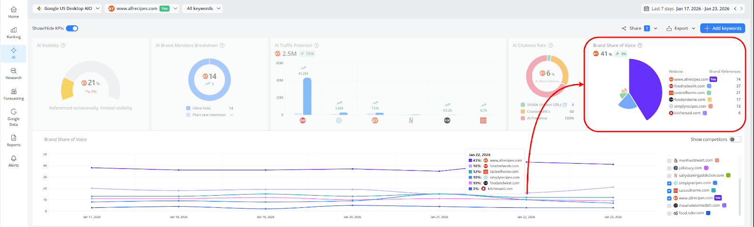Click the sallysbakingaddiction.com green color swatch
Image resolution: width=754 pixels, height=227 pixels.
coord(728,176)
